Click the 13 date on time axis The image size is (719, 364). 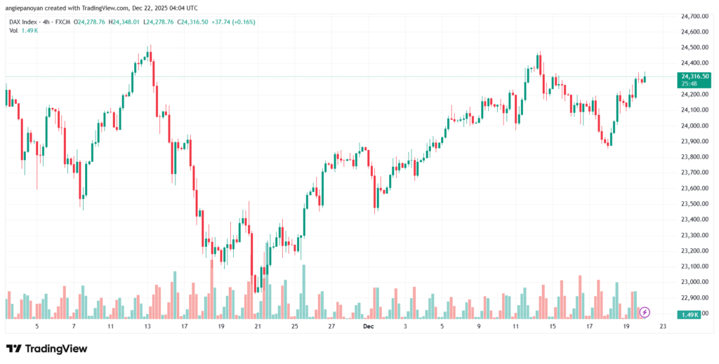click(147, 327)
